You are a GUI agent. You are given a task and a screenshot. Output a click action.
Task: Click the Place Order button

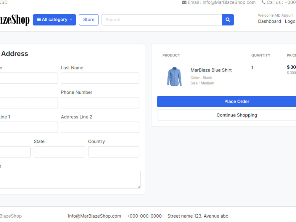pos(237,101)
